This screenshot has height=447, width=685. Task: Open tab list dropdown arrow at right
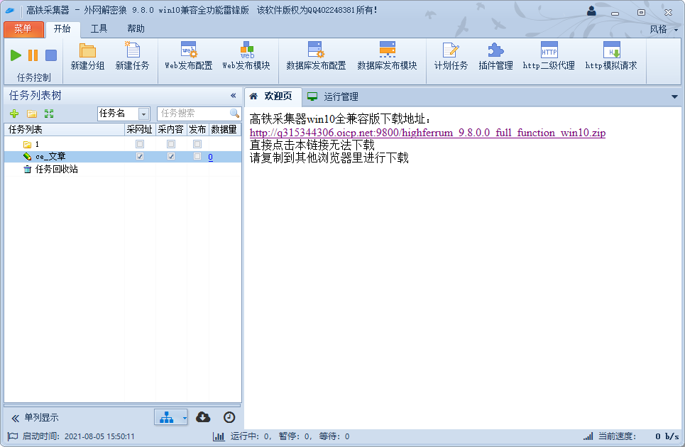[674, 97]
